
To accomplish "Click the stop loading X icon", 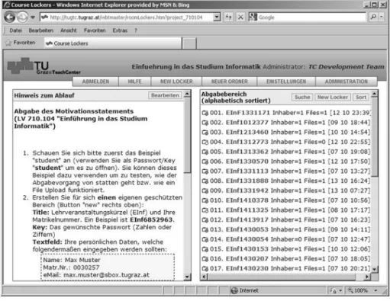I will pyautogui.click(x=240, y=18).
